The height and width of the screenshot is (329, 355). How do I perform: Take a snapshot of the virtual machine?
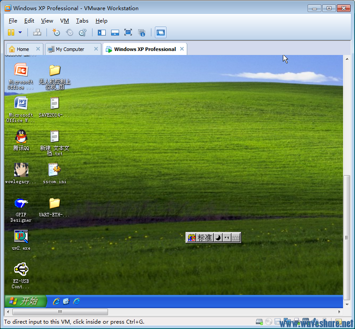coord(56,32)
